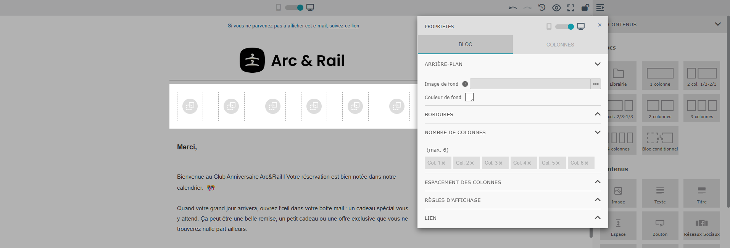Collapse the NOMBRE DE COLONNES section
Viewport: 730px width, 248px height.
click(x=598, y=132)
